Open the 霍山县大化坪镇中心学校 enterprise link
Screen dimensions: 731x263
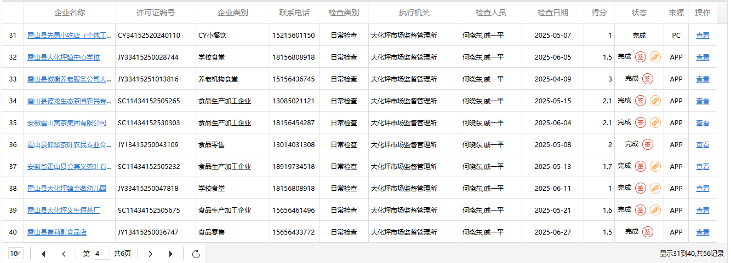pyautogui.click(x=64, y=57)
